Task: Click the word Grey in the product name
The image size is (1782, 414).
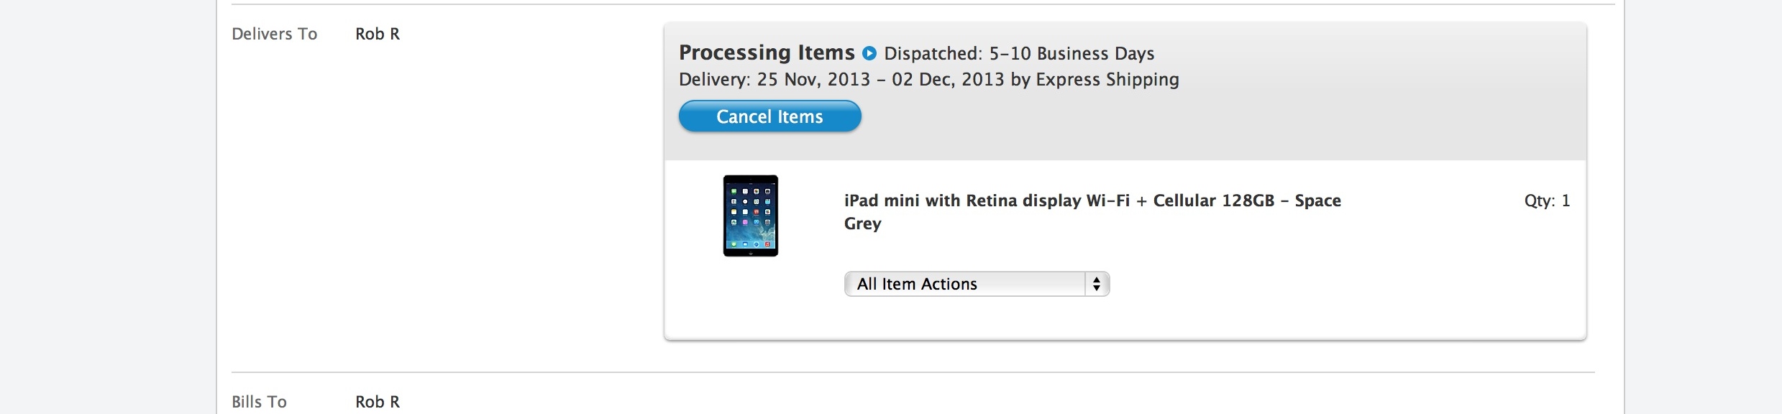Action: point(862,224)
